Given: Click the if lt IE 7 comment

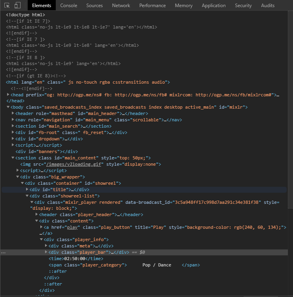Looking at the screenshot, I should point(28,21).
